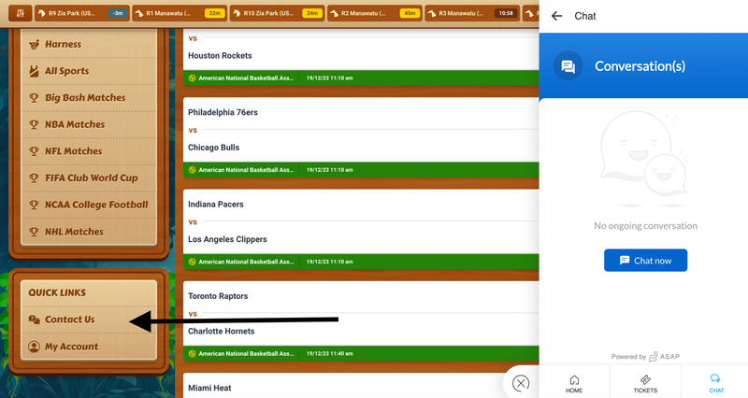The height and width of the screenshot is (398, 748).
Task: Click trophy icon beside NFL Matches
Action: [x=34, y=151]
